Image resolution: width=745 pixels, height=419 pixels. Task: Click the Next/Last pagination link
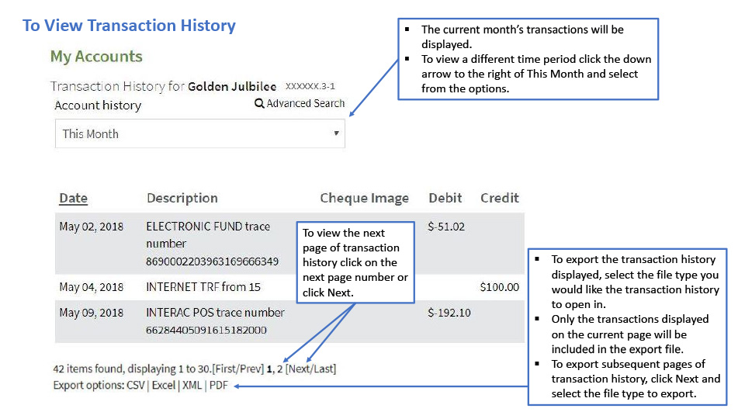point(310,369)
